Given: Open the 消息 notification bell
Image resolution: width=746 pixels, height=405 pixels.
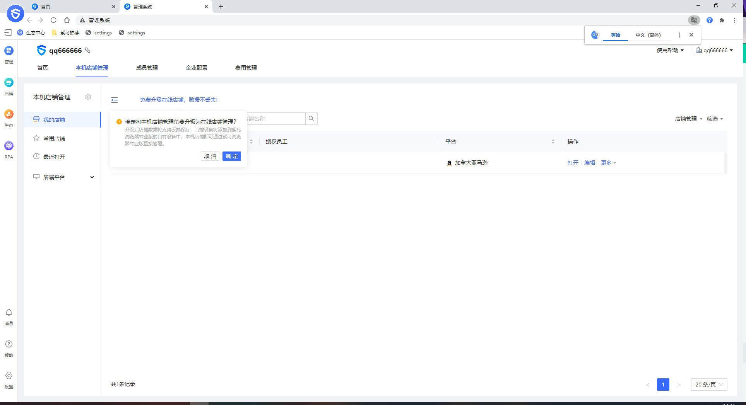Looking at the screenshot, I should coord(9,313).
